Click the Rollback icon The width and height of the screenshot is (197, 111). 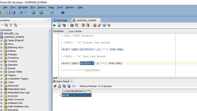point(88,25)
